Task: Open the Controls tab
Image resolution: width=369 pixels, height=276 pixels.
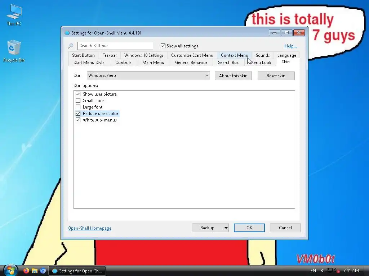Action: pos(123,63)
